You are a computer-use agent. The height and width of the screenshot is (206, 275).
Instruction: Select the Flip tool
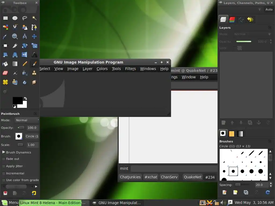pos(24,55)
